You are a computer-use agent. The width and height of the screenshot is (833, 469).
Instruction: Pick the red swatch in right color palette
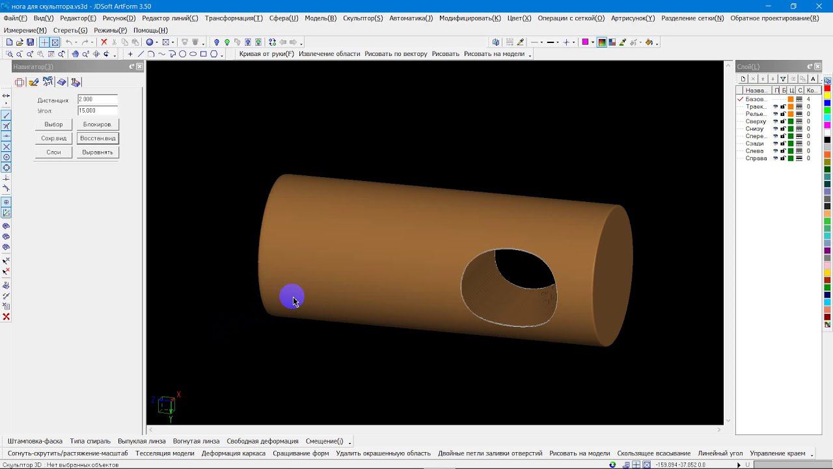827,88
